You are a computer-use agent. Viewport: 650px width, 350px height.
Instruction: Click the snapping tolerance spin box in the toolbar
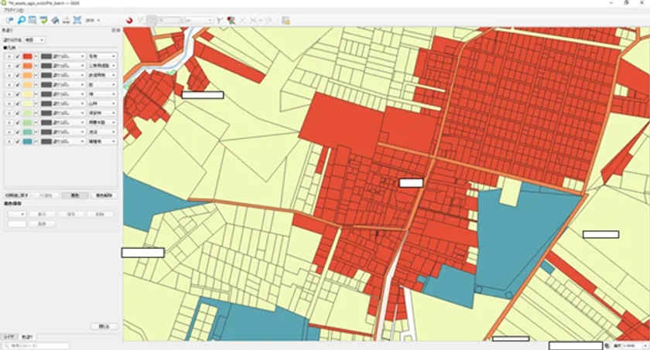click(170, 20)
